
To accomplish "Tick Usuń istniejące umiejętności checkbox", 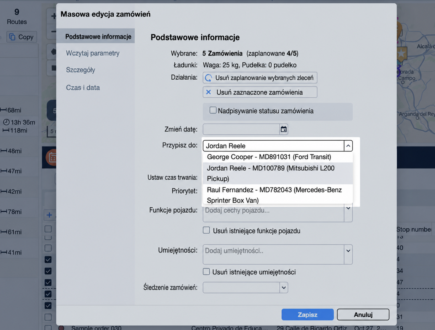I will coord(206,272).
